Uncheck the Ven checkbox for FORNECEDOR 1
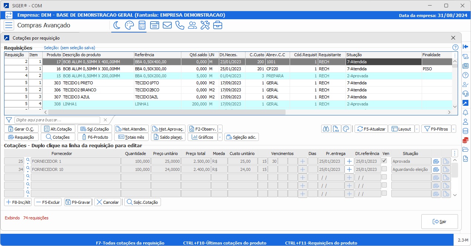 [x=384, y=161]
